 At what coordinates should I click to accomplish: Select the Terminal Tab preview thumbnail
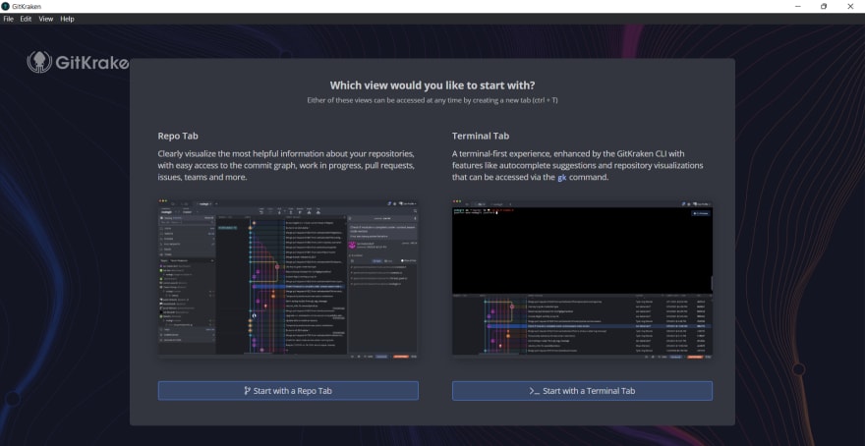[582, 279]
